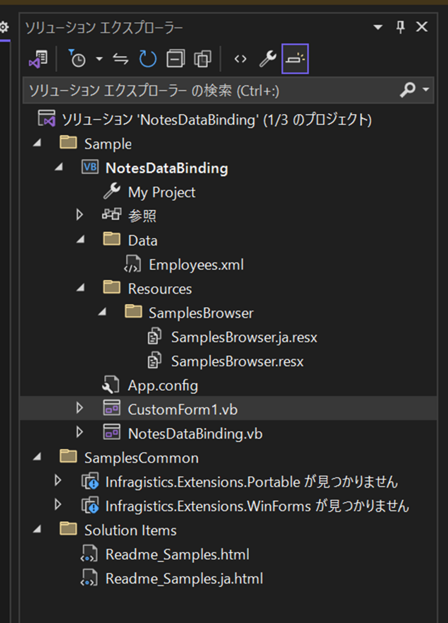
Task: Collapse the SamplesBrowser folder
Action: coord(102,313)
